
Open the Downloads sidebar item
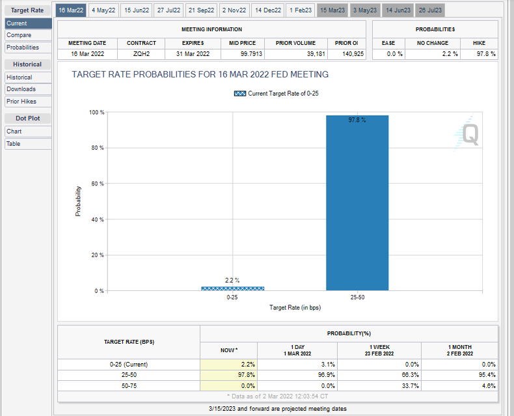28,89
